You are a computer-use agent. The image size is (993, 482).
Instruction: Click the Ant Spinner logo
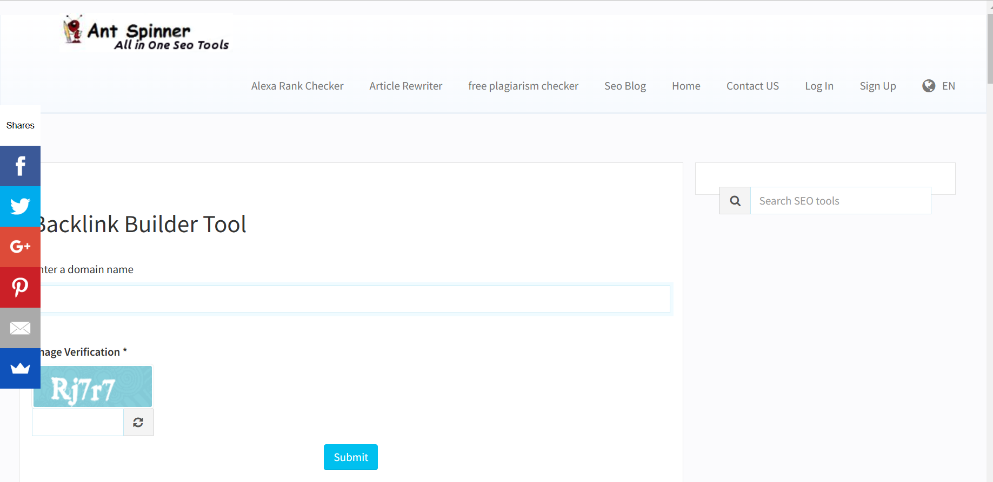point(146,33)
